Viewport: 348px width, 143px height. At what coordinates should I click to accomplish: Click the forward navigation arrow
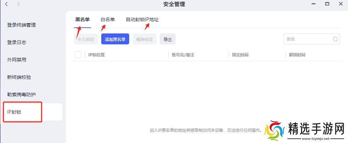pos(18,4)
